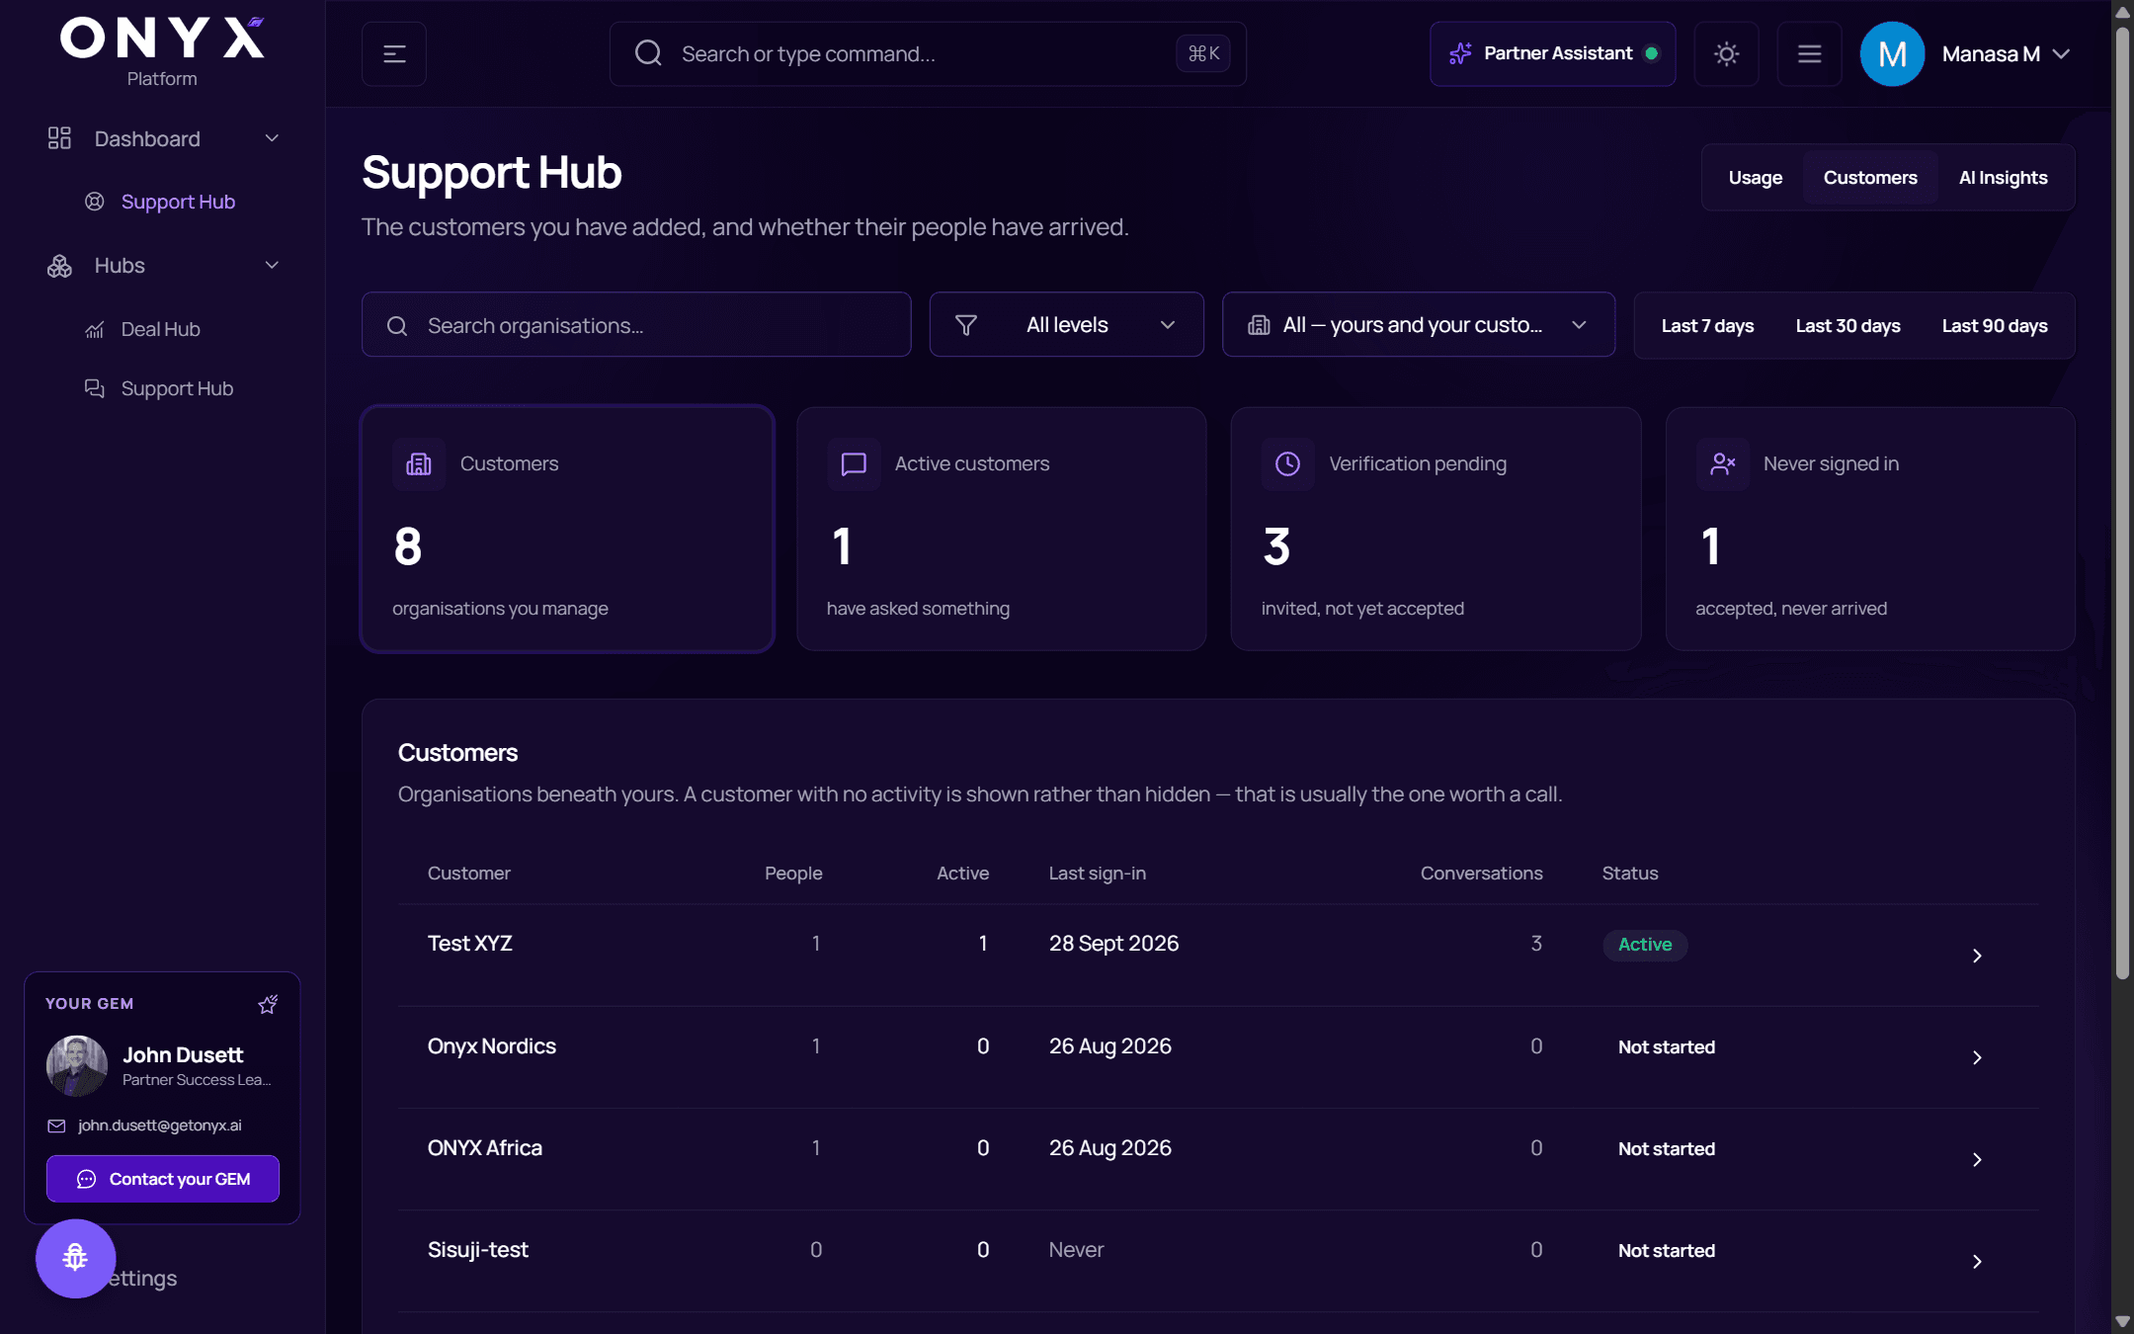Click the magnifier icon in organisations search

(x=397, y=326)
